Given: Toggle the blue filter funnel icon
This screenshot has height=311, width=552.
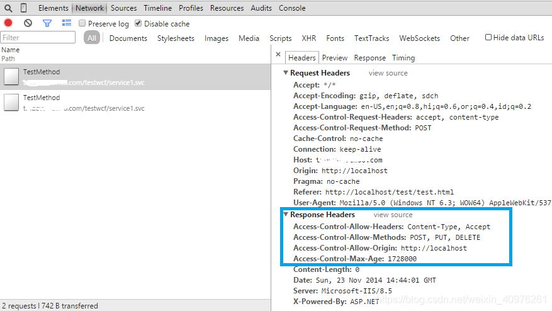Looking at the screenshot, I should point(47,23).
